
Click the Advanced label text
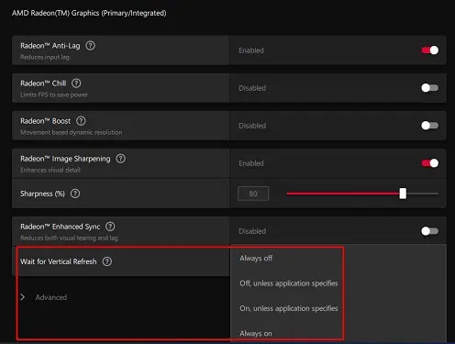[51, 297]
